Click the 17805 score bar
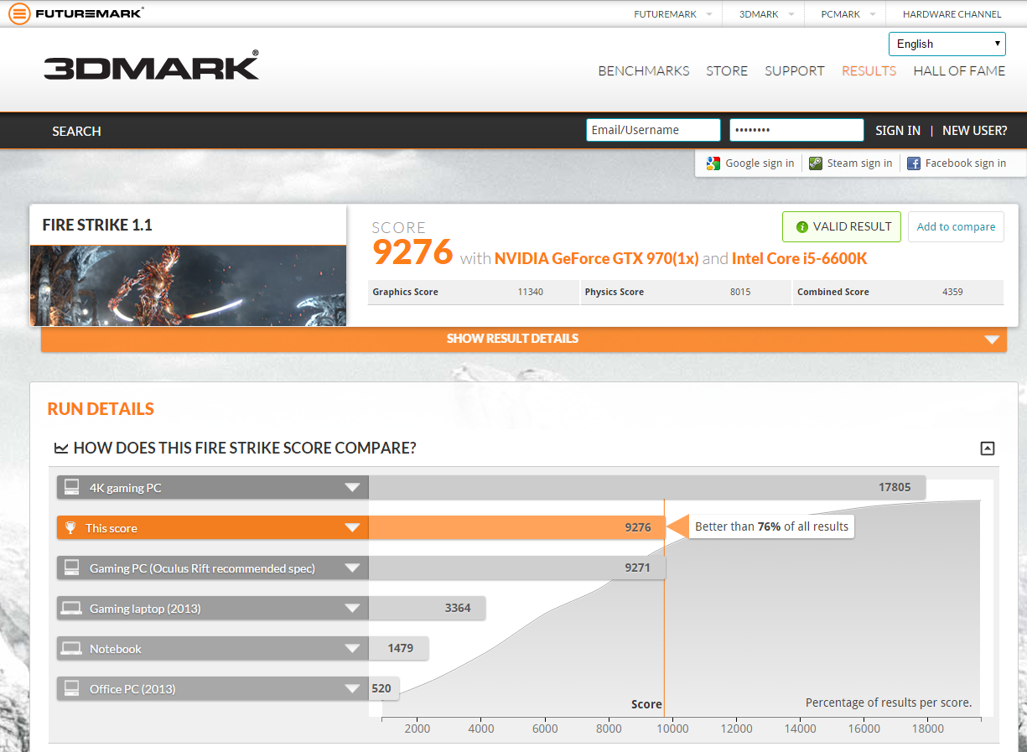Viewport: 1027px width, 752px height. [x=646, y=487]
